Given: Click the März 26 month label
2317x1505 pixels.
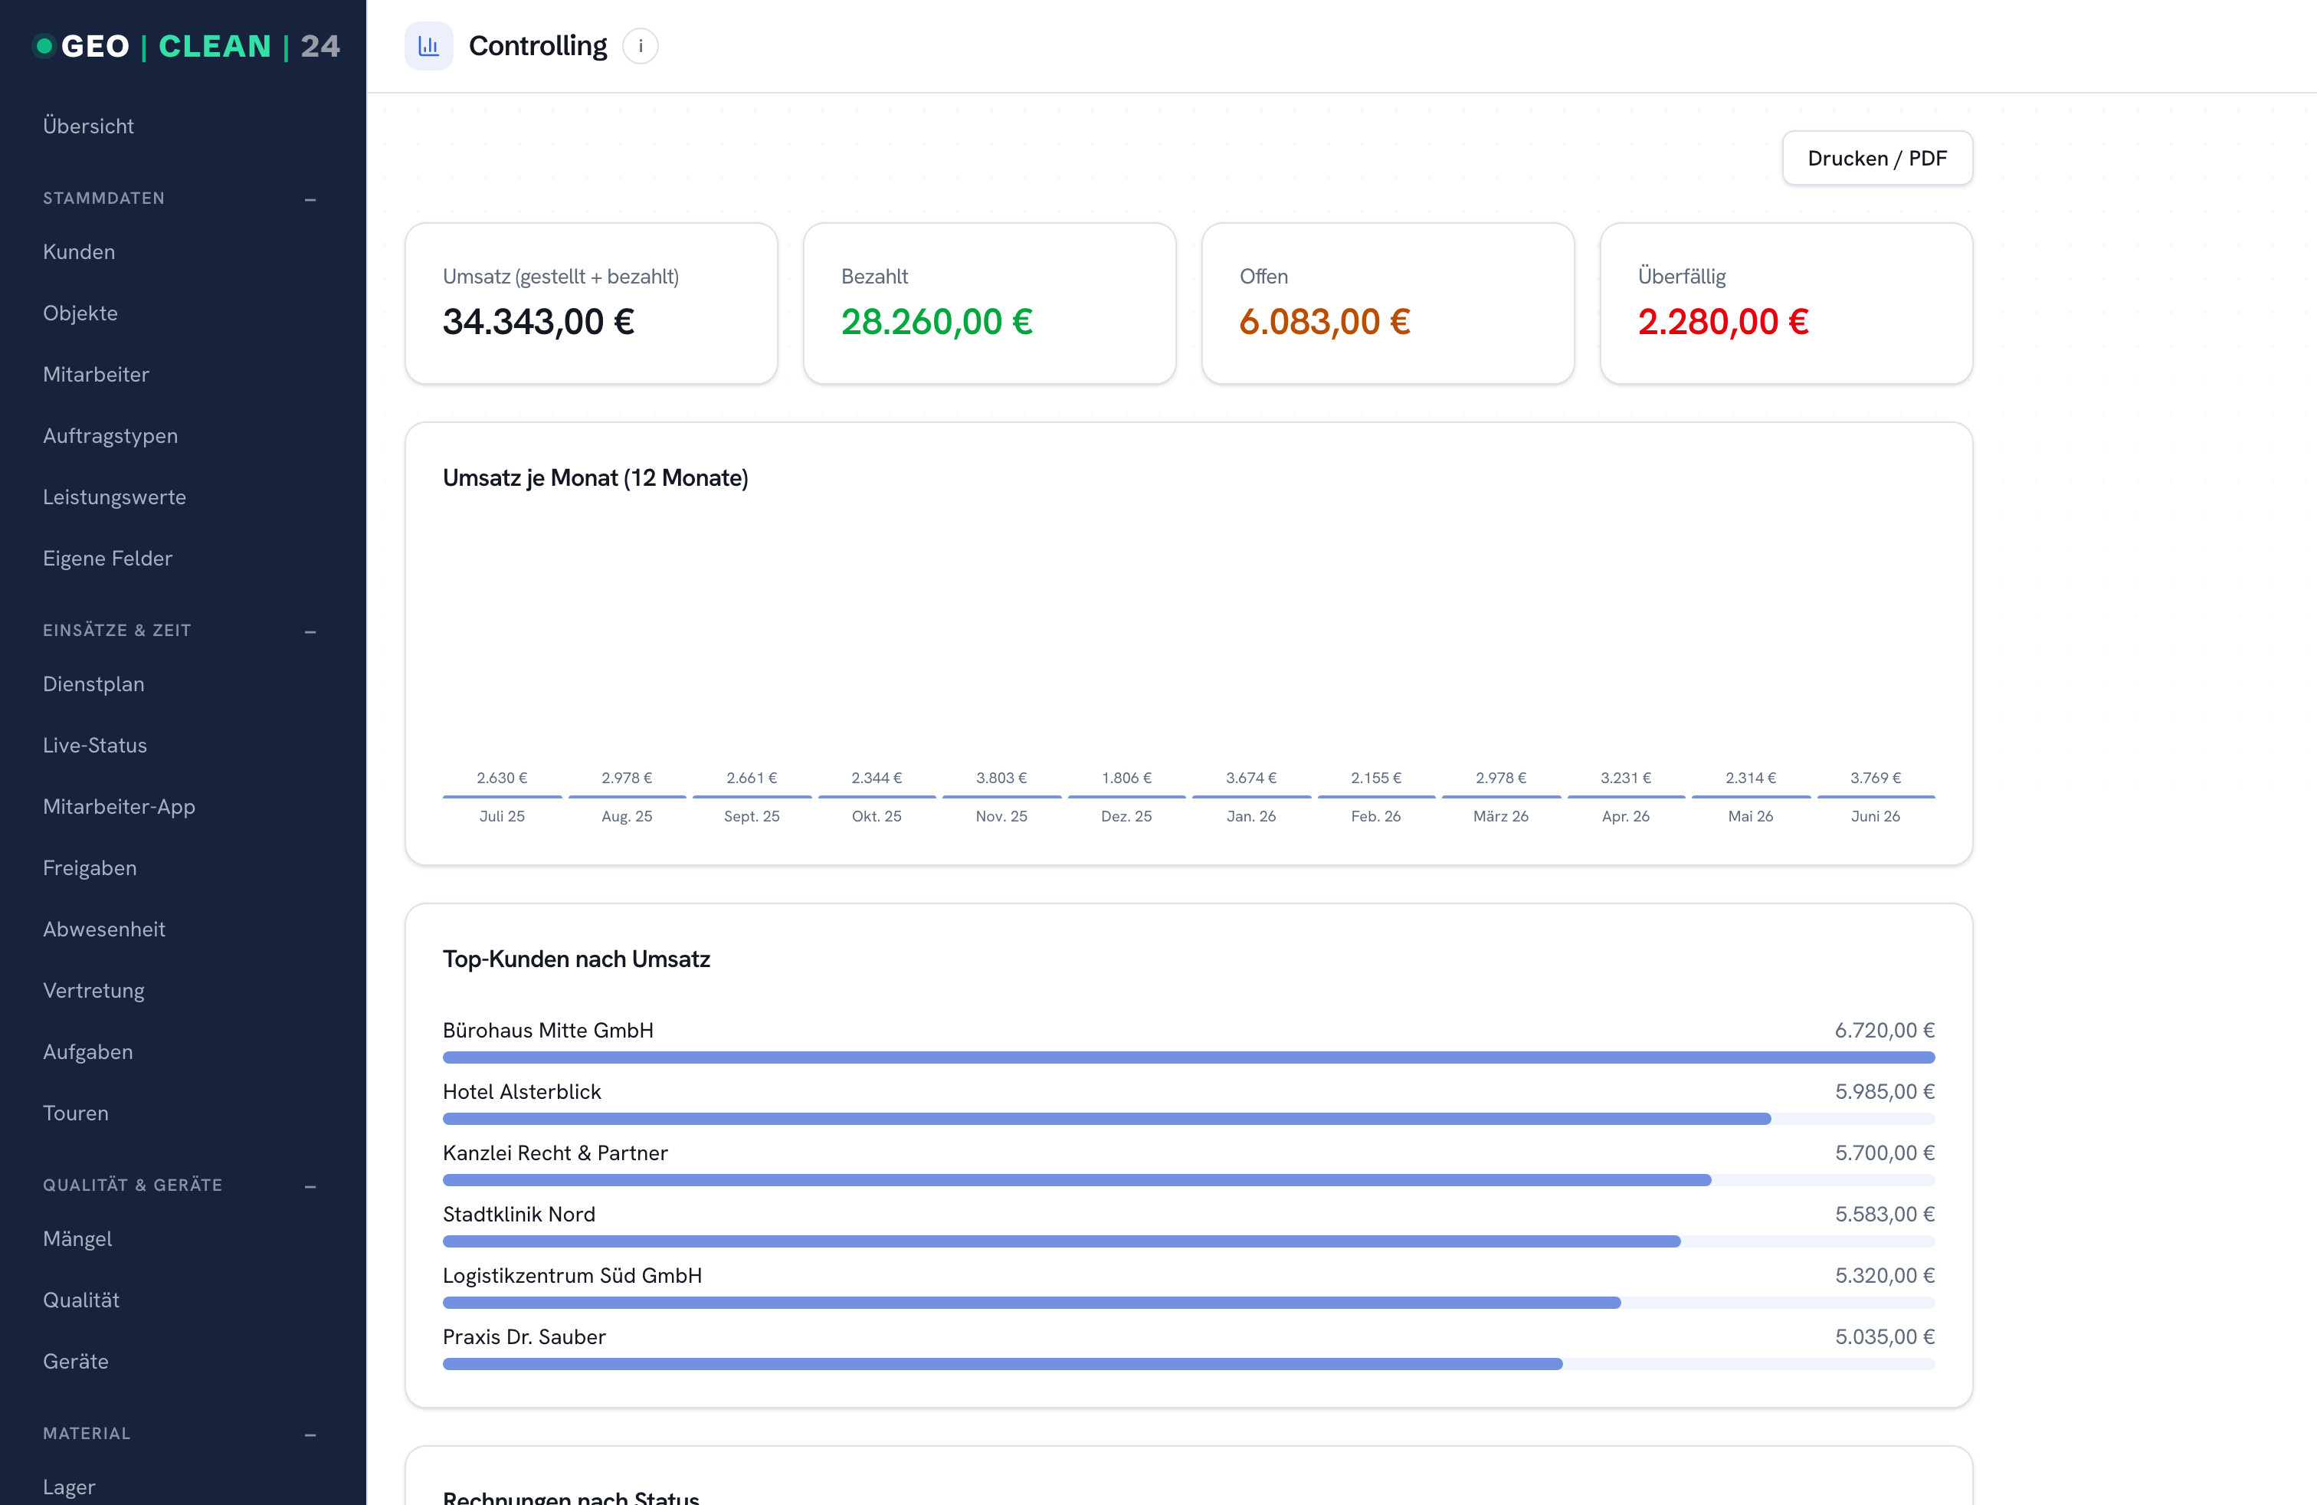Looking at the screenshot, I should [1500, 816].
